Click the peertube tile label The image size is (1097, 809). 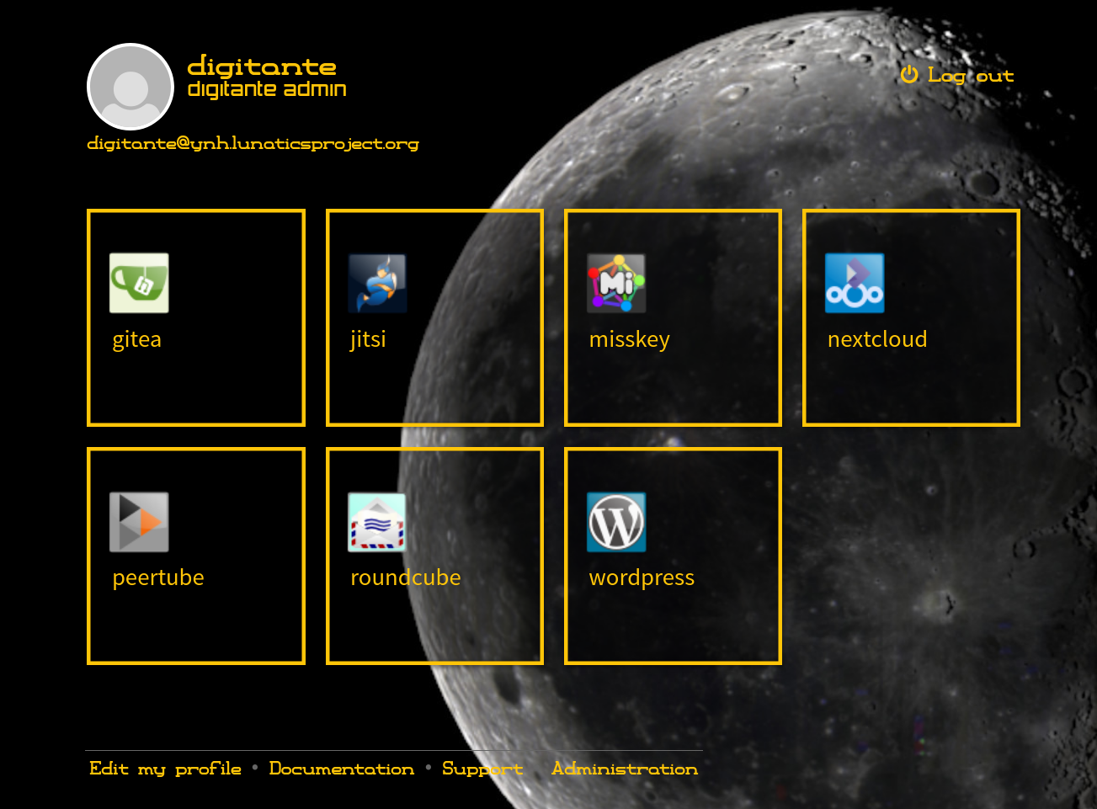click(158, 577)
